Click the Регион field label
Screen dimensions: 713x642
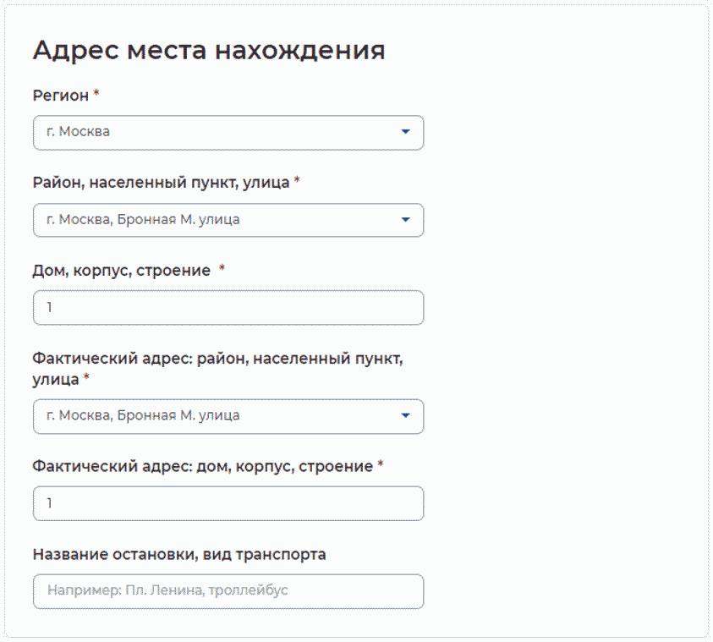[x=60, y=96]
